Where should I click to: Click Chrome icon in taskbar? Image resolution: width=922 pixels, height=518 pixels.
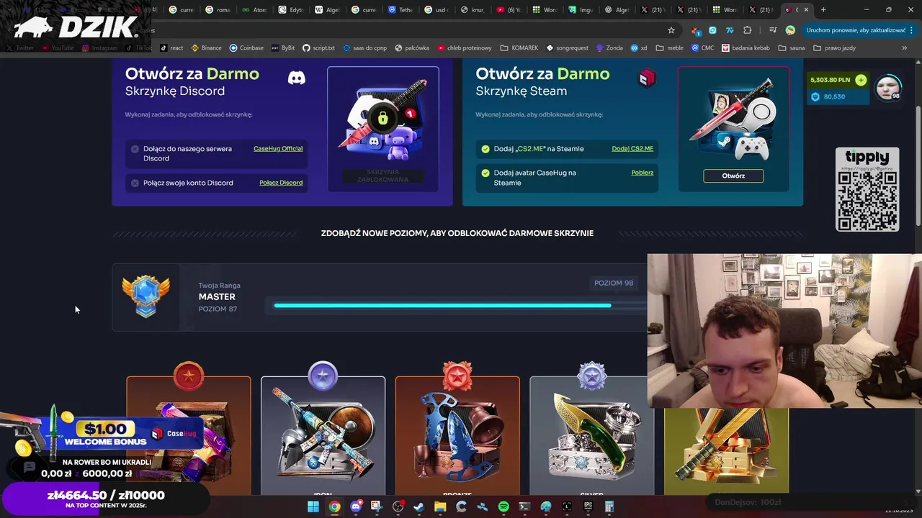334,506
